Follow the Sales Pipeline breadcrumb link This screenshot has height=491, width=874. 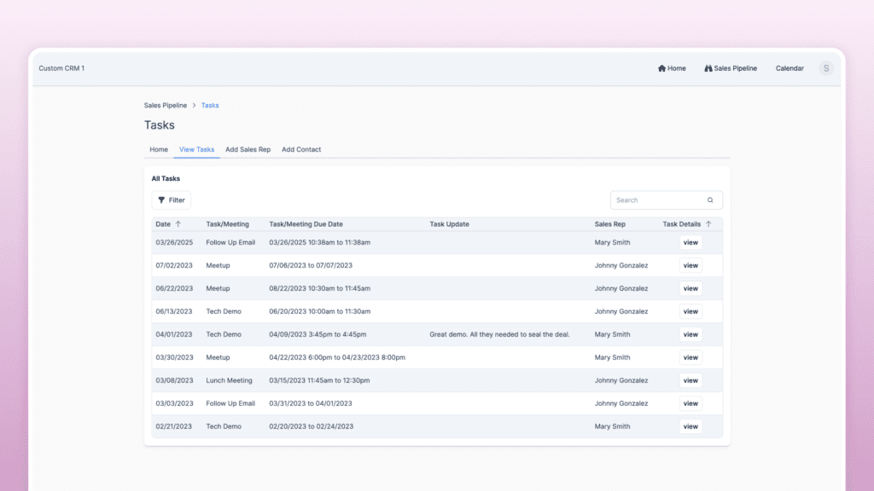point(166,105)
